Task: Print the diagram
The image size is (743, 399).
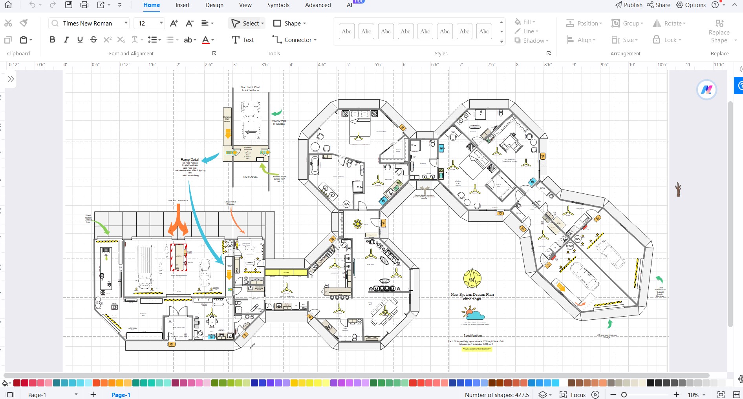Action: 84,5
